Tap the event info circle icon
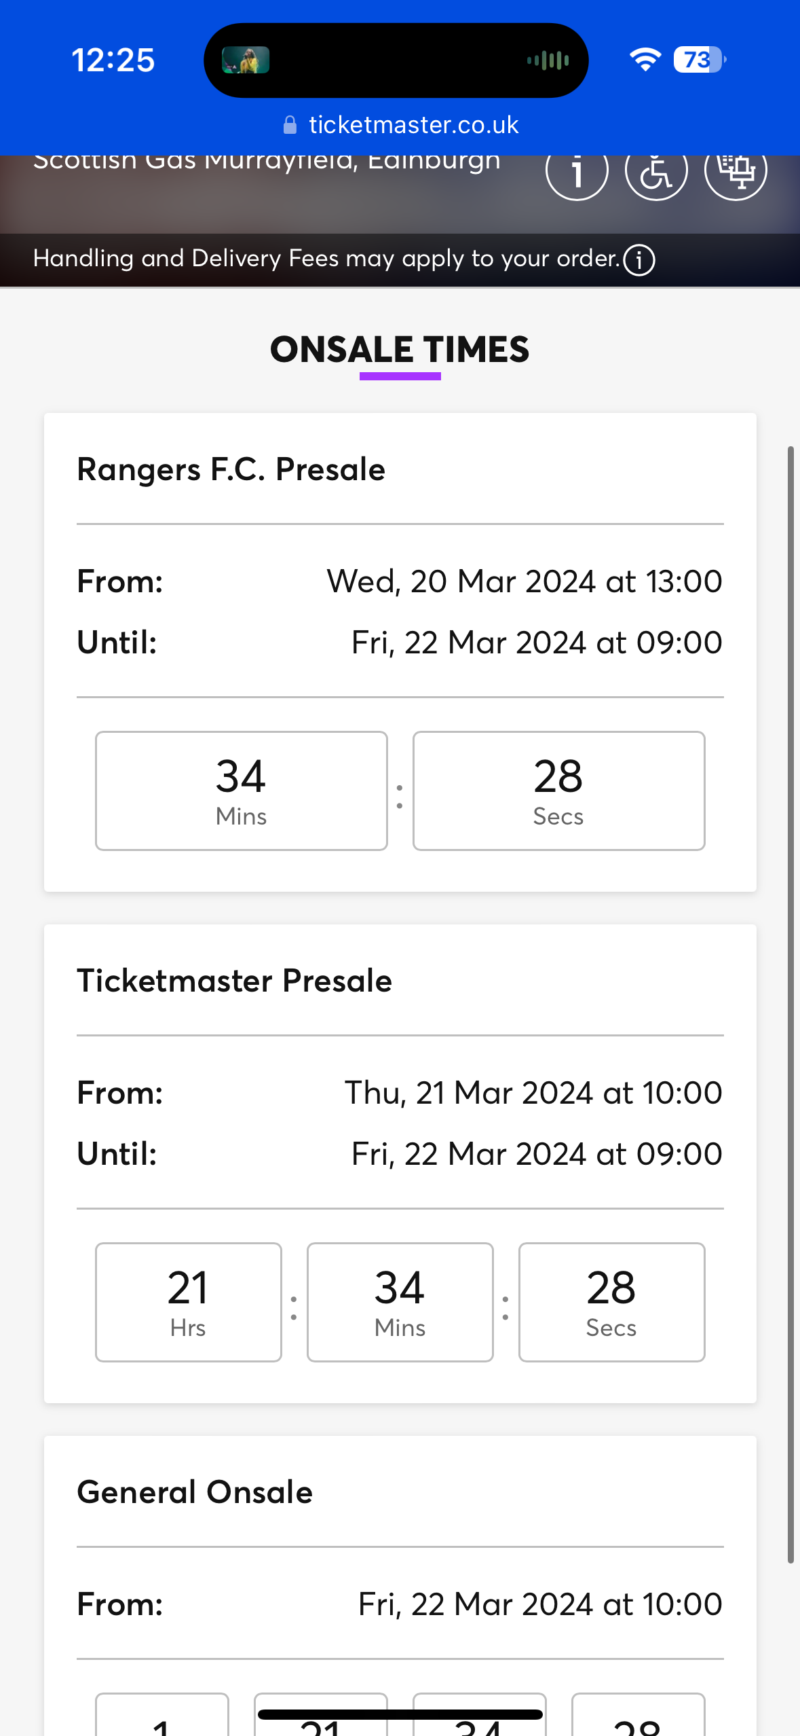This screenshot has width=800, height=1736. tap(577, 170)
